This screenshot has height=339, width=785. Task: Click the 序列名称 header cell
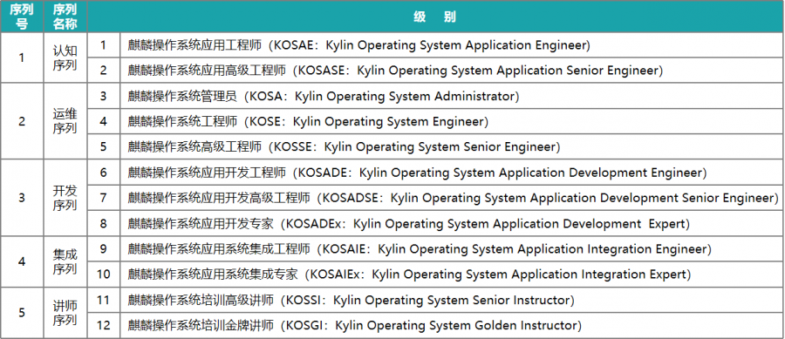[65, 17]
